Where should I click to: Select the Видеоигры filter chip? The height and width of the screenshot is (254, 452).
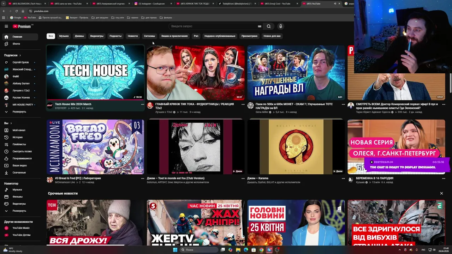coord(97,36)
